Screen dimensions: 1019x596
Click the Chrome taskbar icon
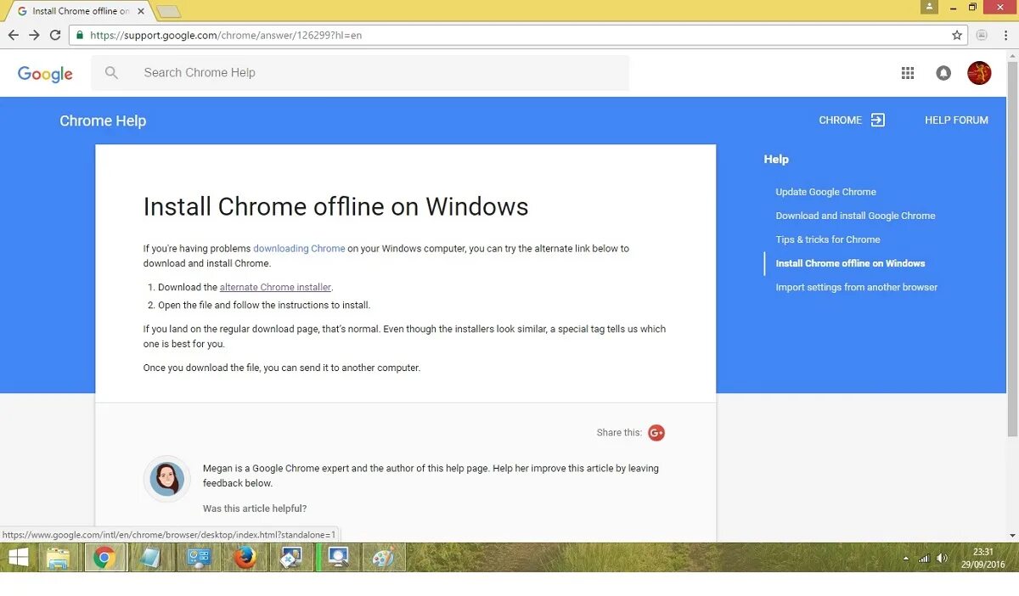105,558
